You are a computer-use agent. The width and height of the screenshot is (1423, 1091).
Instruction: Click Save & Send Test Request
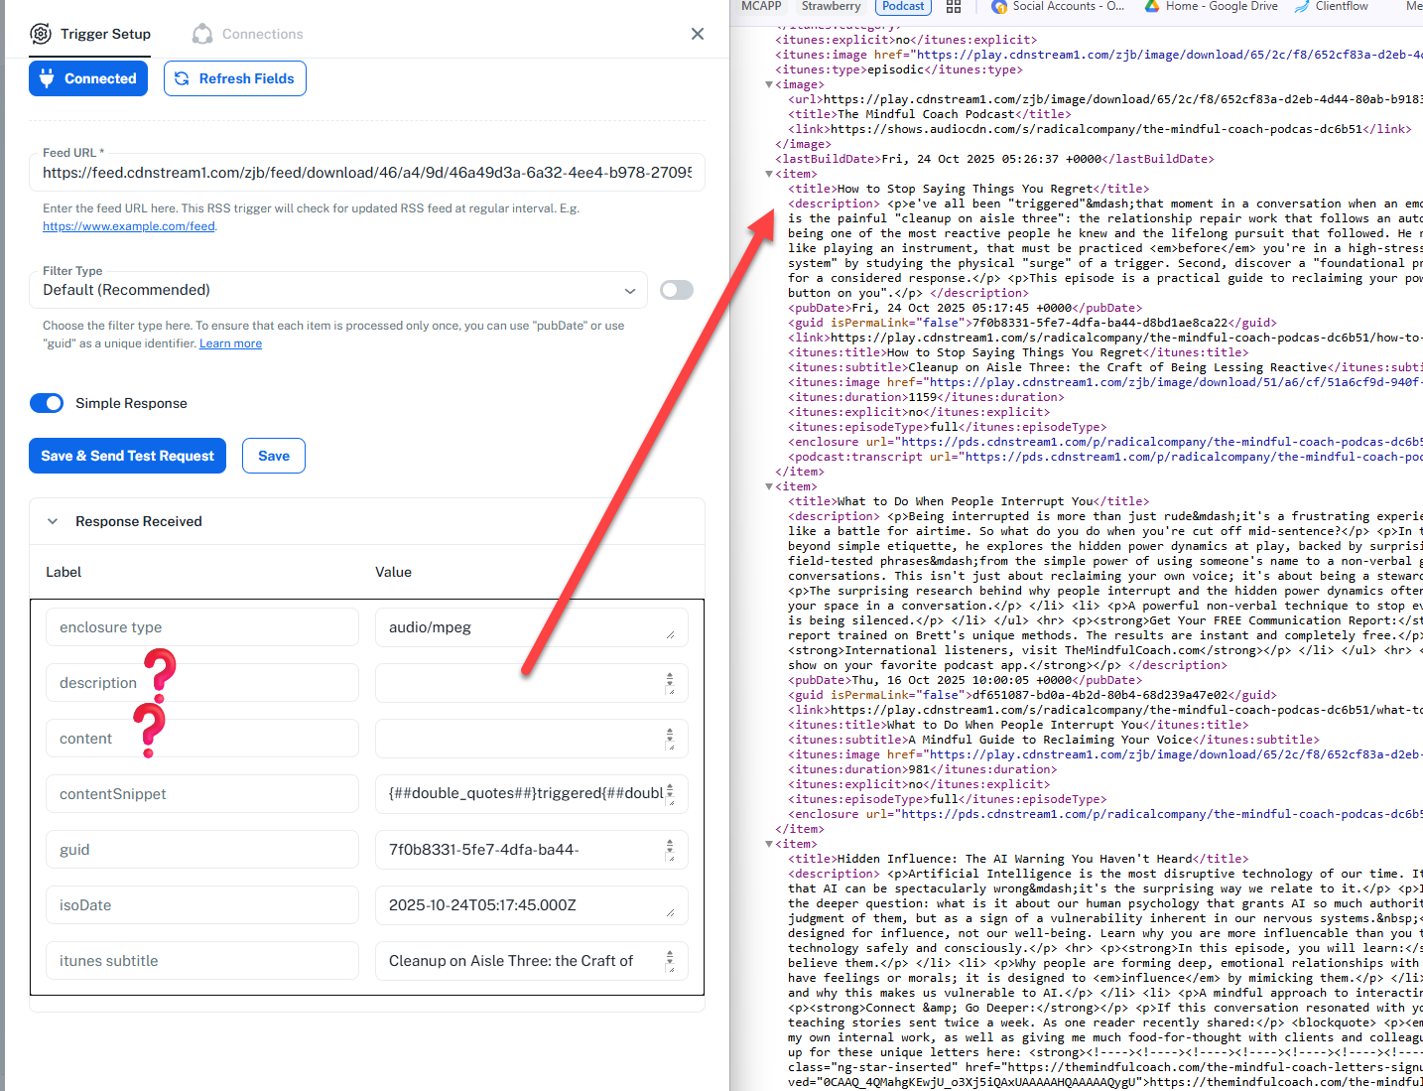127,456
